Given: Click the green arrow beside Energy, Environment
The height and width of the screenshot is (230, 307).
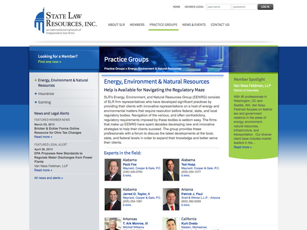Looking at the screenshot, I should coord(35,80).
